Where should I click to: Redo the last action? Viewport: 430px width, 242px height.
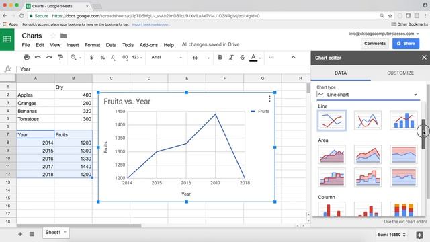tap(49, 58)
